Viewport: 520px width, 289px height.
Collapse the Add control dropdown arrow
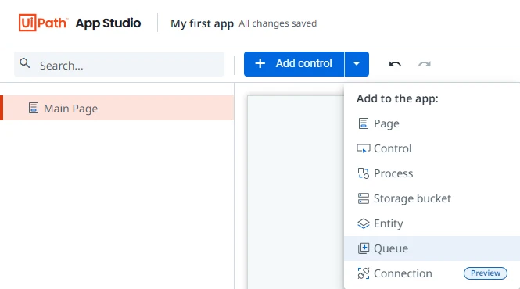[357, 64]
